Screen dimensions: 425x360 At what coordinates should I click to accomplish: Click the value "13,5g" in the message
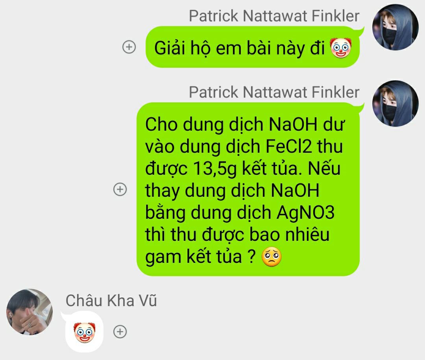coord(215,169)
